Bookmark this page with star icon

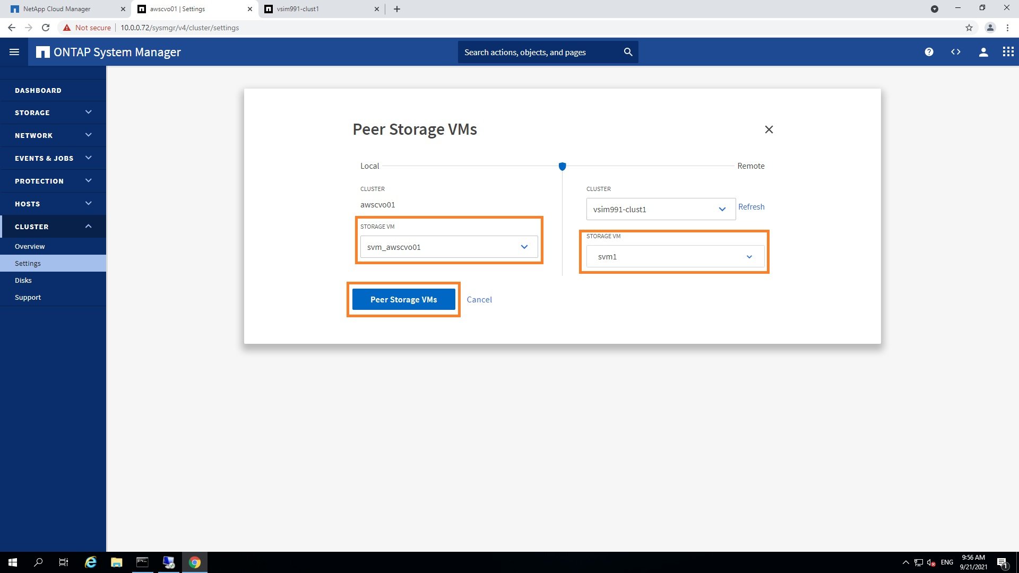click(x=969, y=28)
